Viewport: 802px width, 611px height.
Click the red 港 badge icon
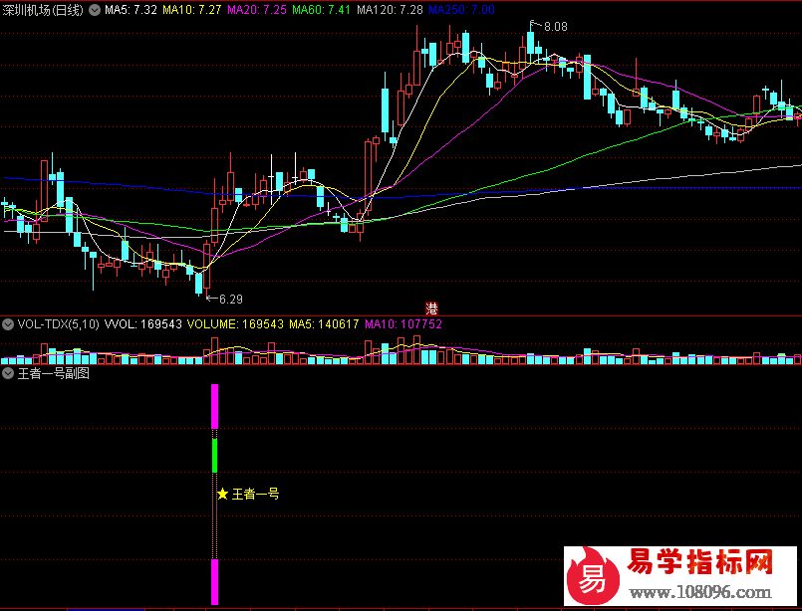tap(432, 308)
